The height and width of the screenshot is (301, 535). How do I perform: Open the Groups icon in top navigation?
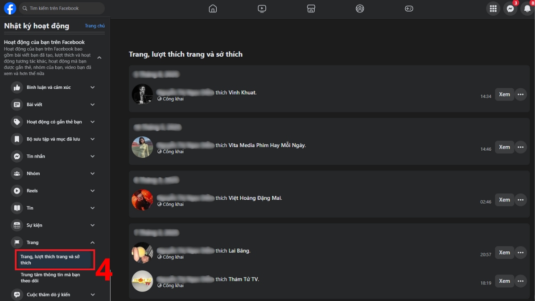click(x=360, y=8)
